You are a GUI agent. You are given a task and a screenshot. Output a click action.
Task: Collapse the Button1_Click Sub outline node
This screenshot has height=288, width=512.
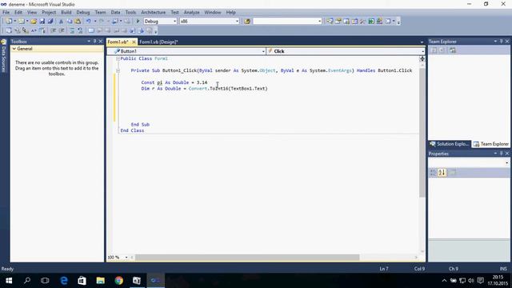(118, 70)
